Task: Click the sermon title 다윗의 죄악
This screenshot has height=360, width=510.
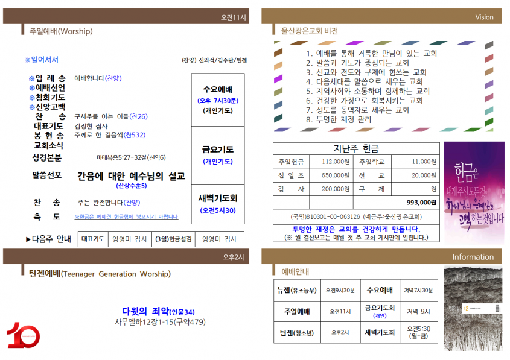Action: pos(158,311)
